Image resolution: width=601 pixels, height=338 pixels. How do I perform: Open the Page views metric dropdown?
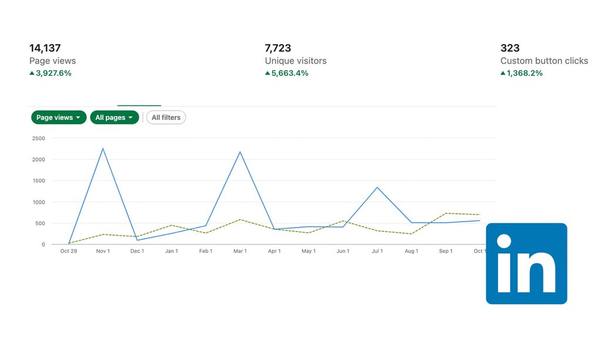tap(59, 118)
